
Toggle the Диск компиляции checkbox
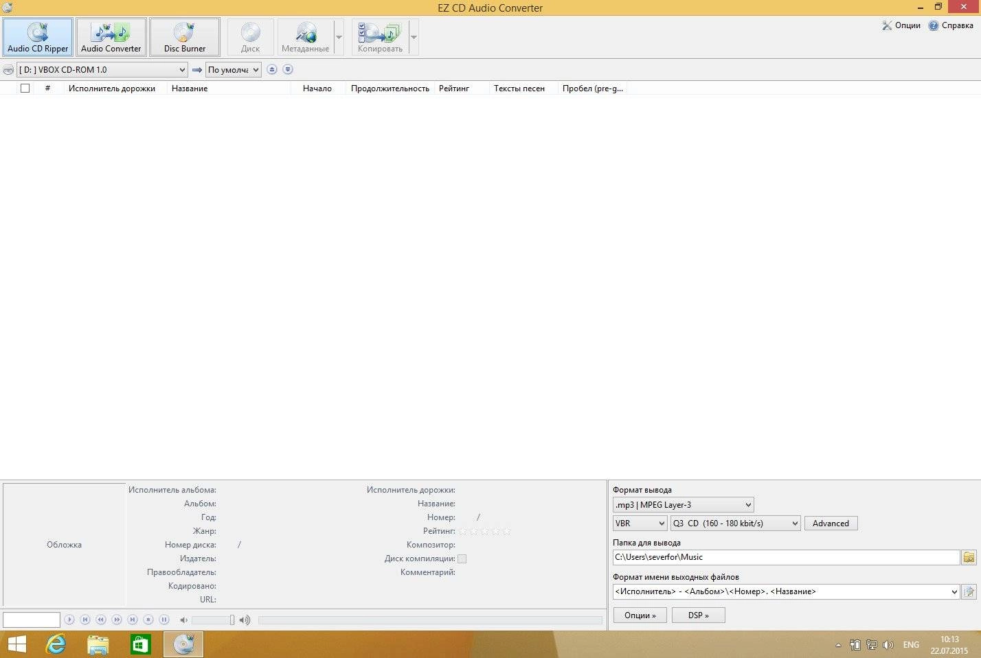[462, 559]
